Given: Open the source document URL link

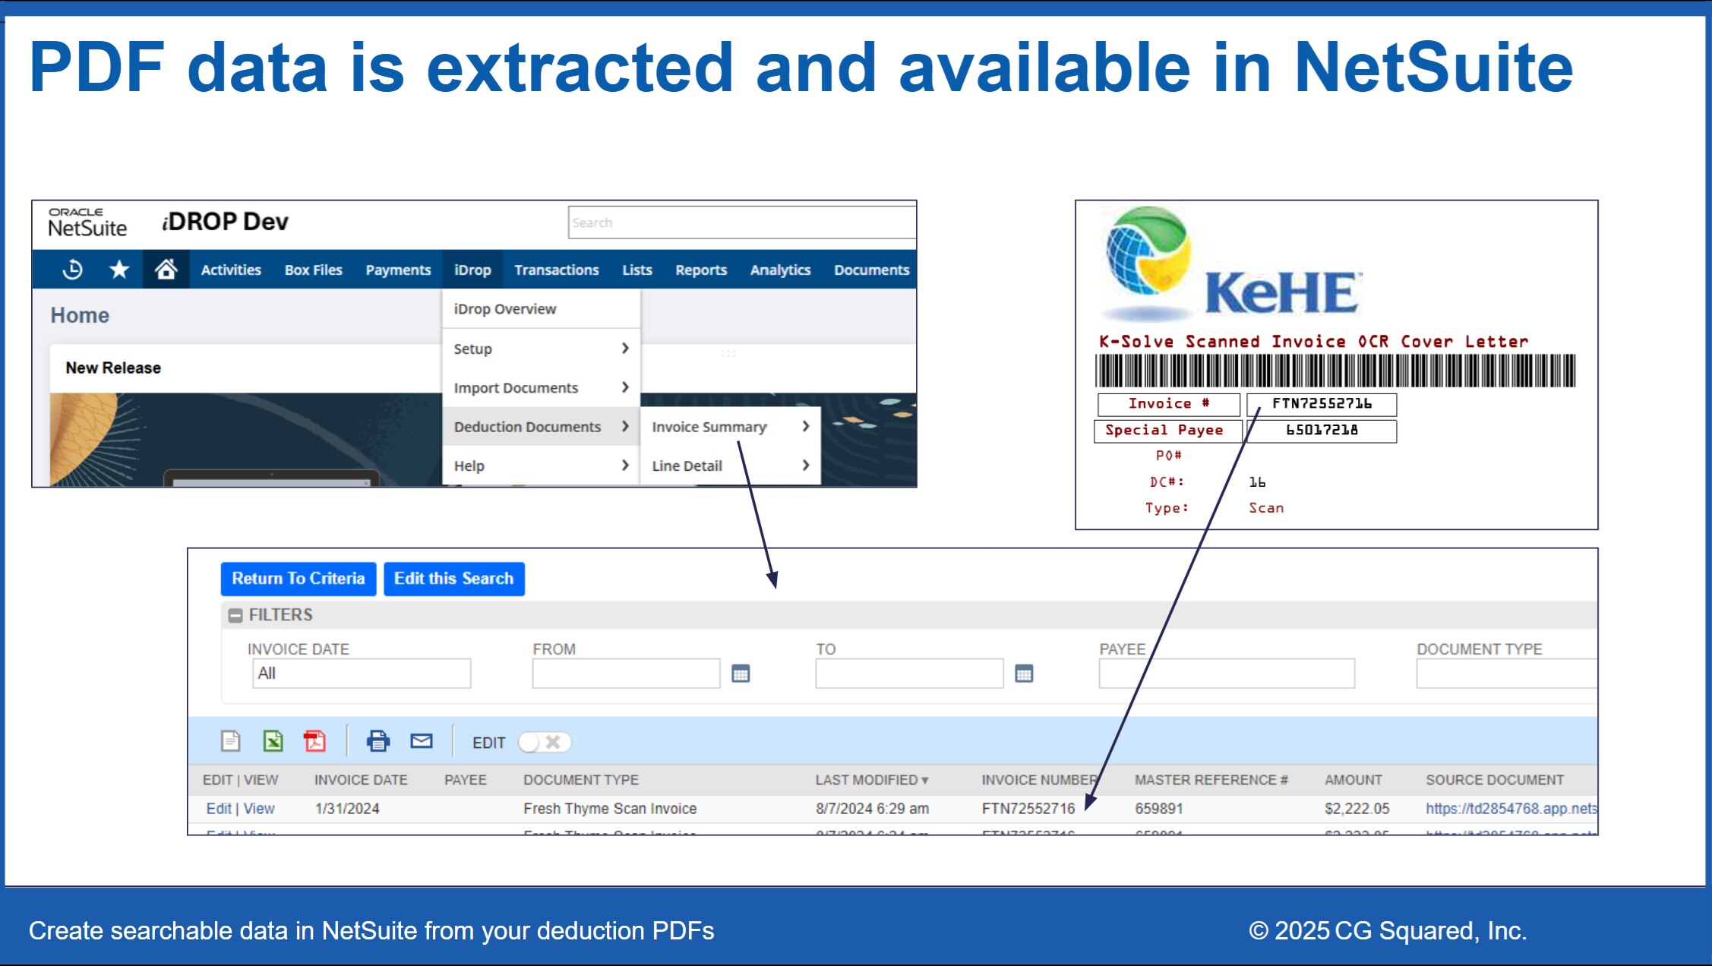Looking at the screenshot, I should tap(1510, 809).
